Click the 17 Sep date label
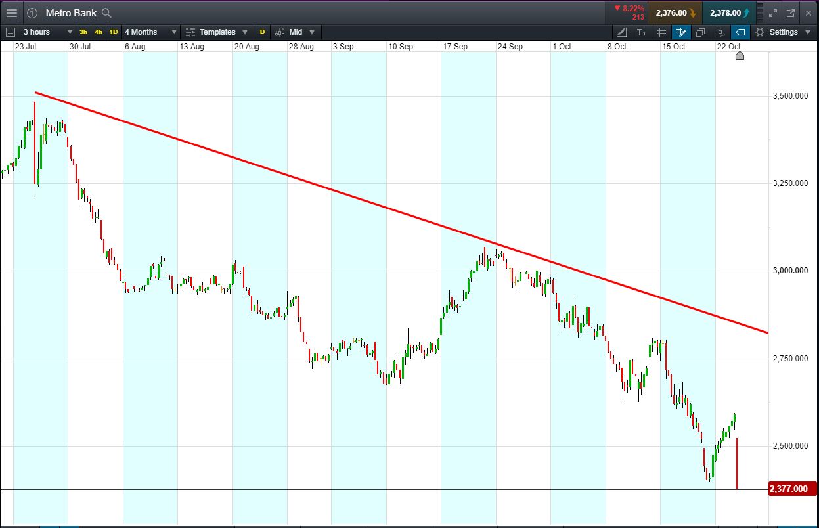This screenshot has width=819, height=528. 455,46
